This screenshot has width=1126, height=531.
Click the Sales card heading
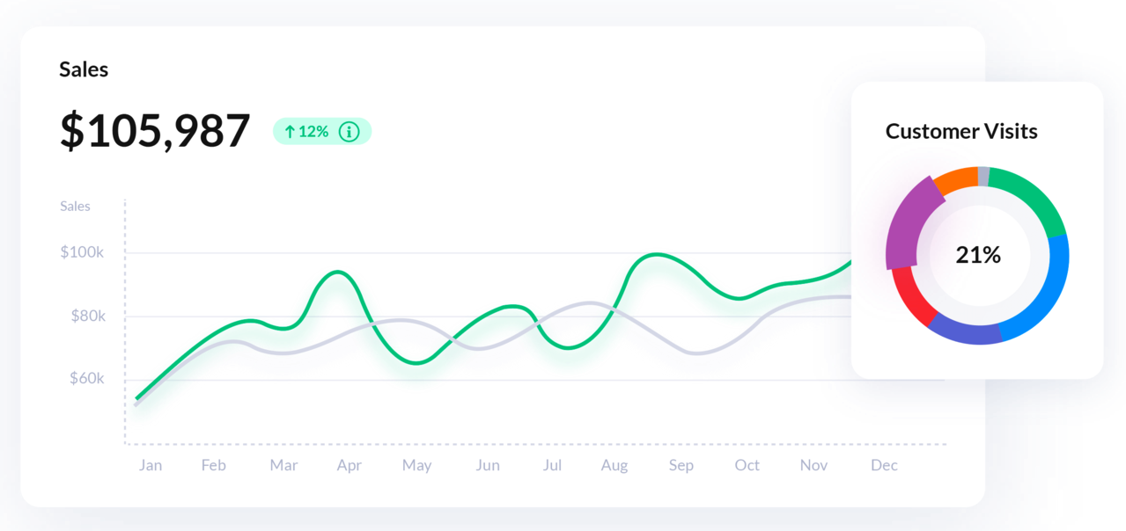pyautogui.click(x=84, y=69)
